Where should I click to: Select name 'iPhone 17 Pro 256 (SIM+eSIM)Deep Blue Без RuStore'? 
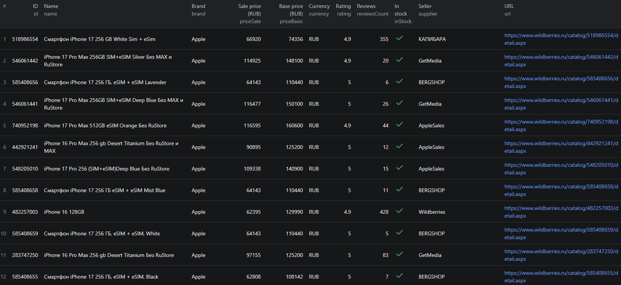pos(107,169)
